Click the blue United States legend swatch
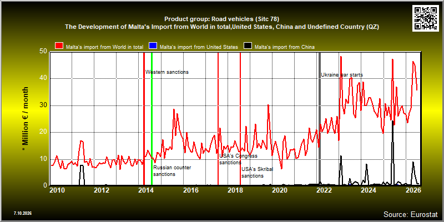This screenshot has width=444, height=222. tap(153, 46)
